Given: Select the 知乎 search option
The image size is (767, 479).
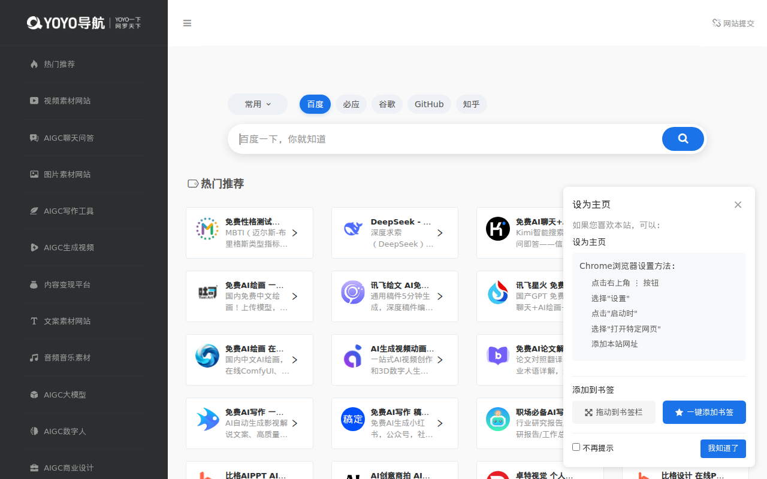Looking at the screenshot, I should [x=472, y=104].
